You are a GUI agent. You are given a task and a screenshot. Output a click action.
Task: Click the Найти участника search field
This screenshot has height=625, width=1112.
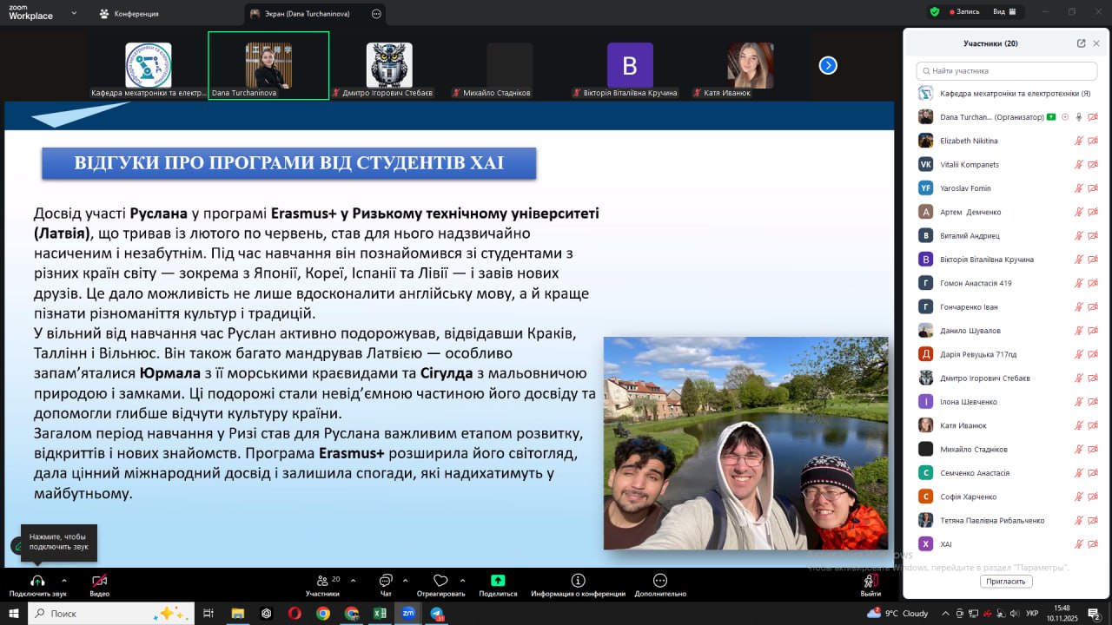pos(1008,71)
